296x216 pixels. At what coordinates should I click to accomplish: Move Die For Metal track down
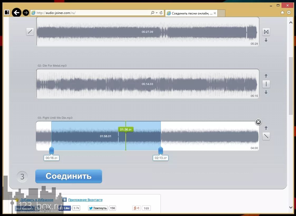coord(266,92)
